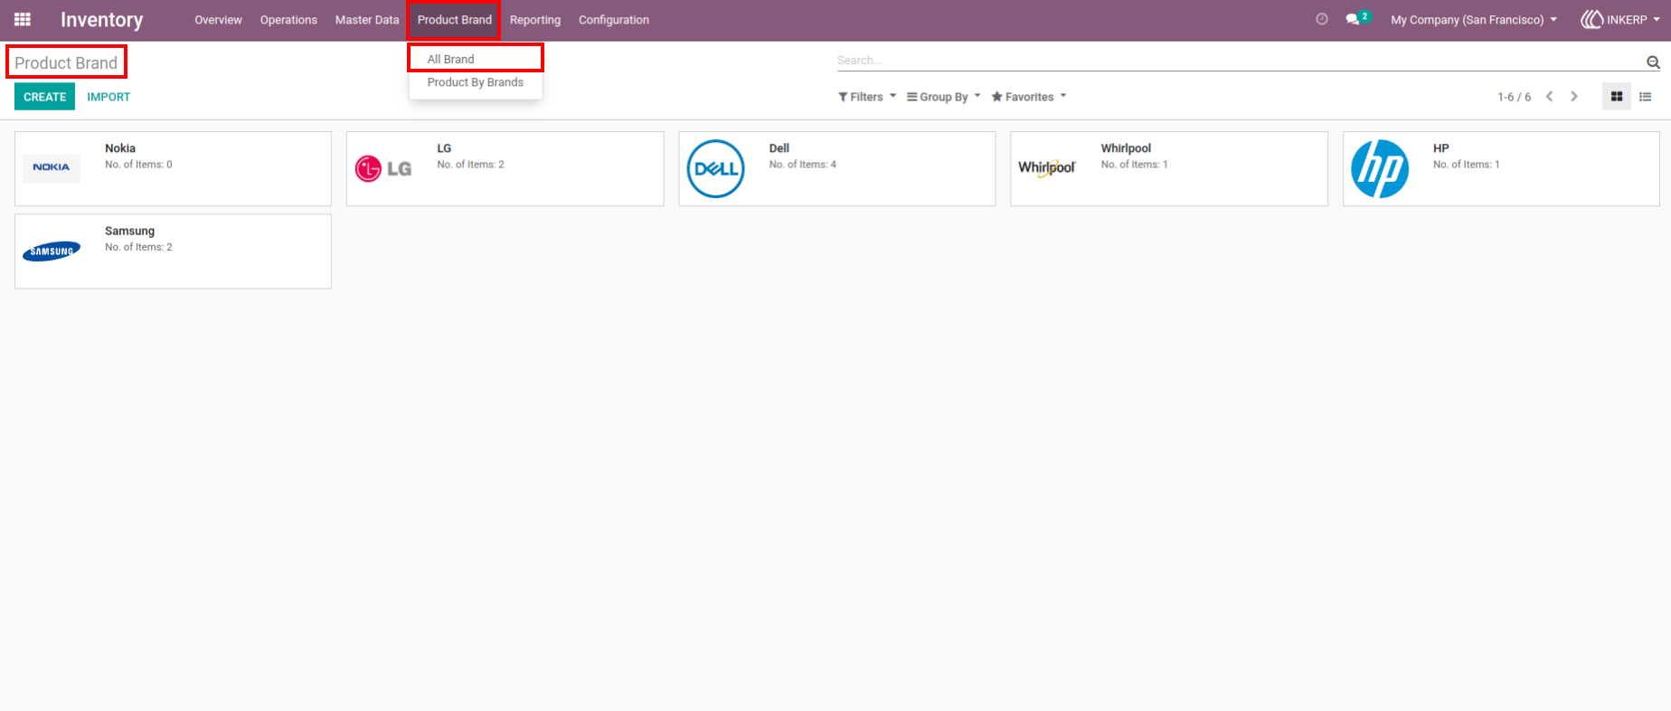Switch to list view icon
Viewport: 1671px width, 711px height.
pyautogui.click(x=1646, y=97)
